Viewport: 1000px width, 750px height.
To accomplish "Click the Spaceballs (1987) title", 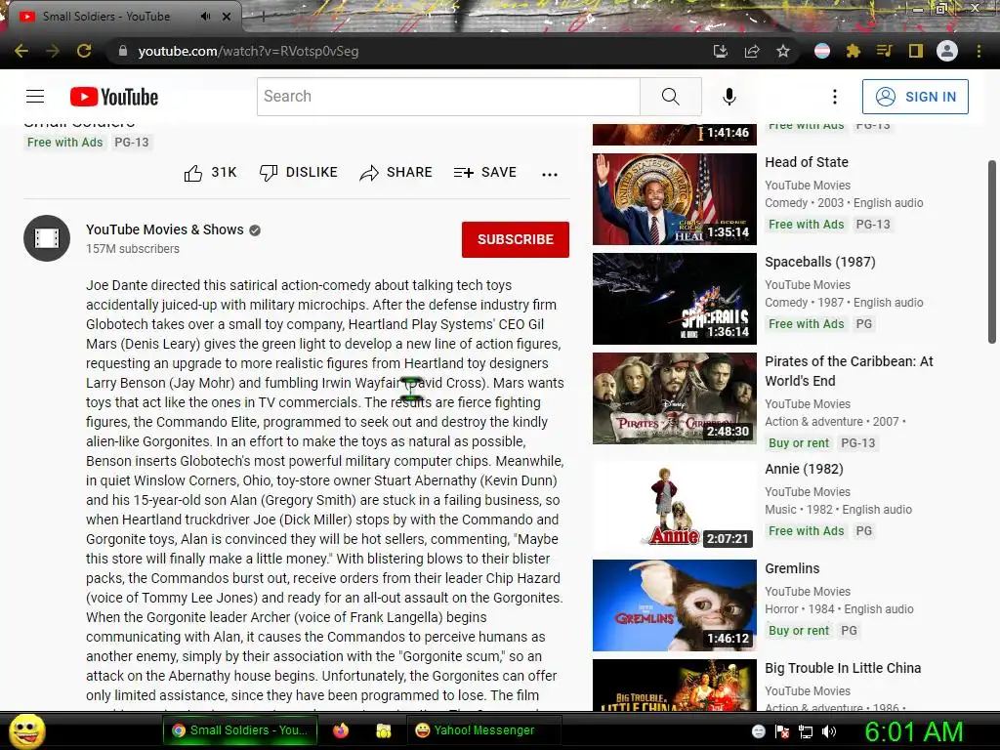I will point(820,262).
